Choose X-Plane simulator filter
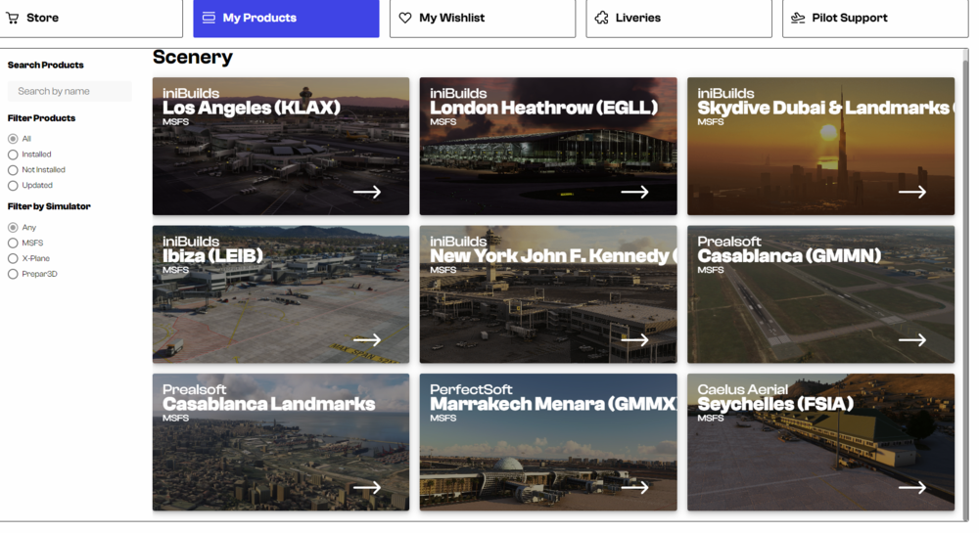The image size is (979, 533). point(13,258)
